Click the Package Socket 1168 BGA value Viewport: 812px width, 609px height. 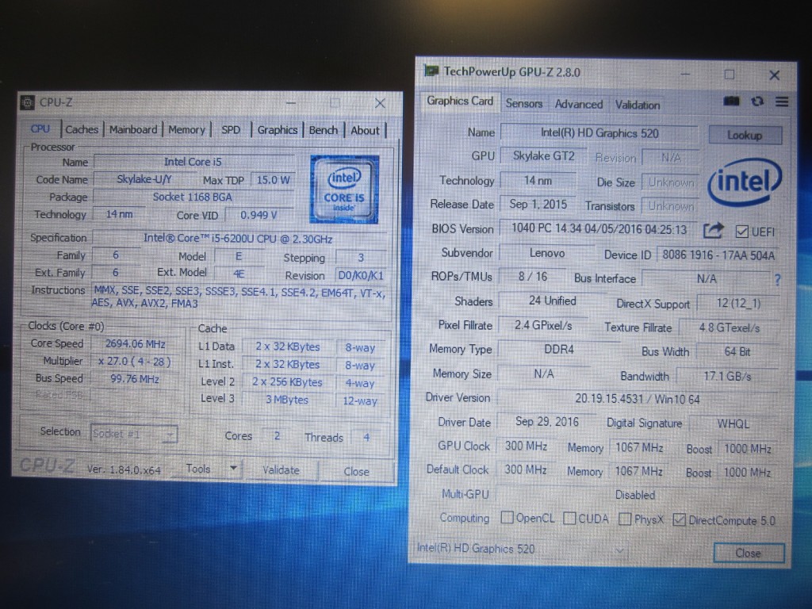tap(192, 197)
